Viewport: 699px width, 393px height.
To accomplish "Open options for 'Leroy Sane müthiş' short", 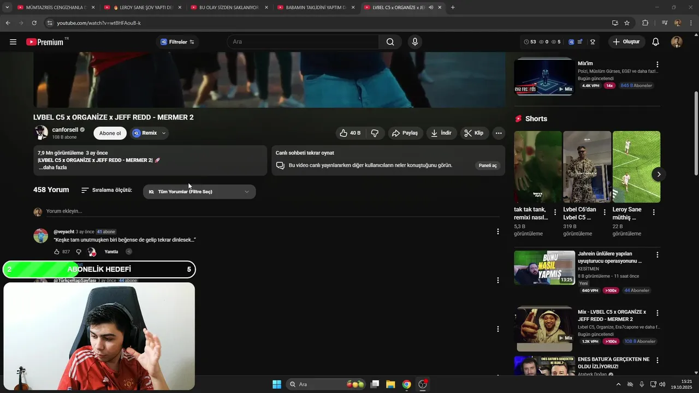I will click(654, 212).
